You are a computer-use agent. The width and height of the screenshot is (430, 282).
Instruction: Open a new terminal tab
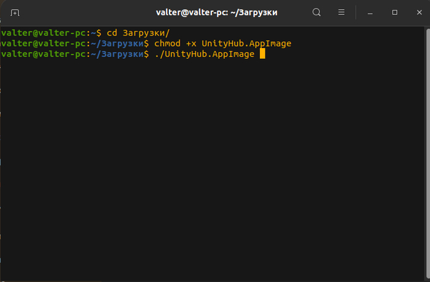coord(15,12)
